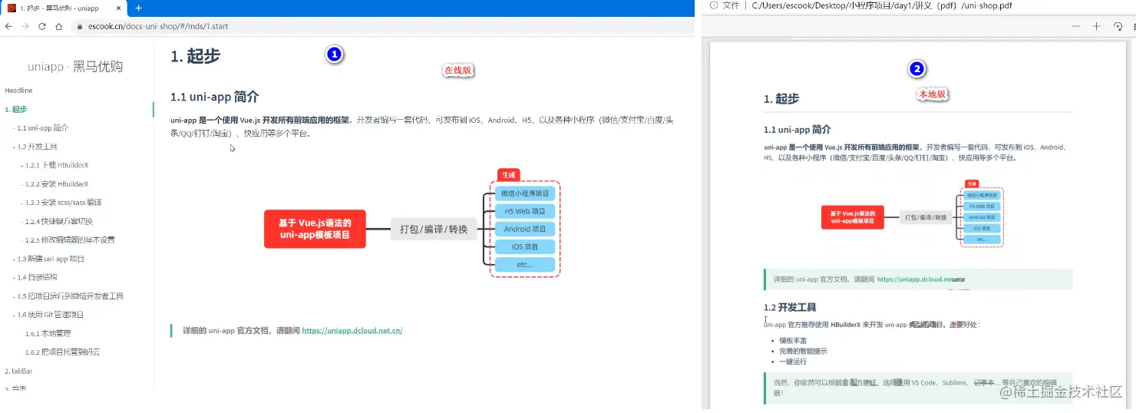The height and width of the screenshot is (413, 1136).
Task: Rotate the PDF with the rotate icon
Action: 1118,26
